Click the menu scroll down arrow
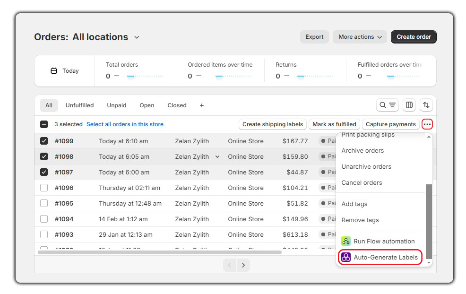Screen dimensions: 466x294 tap(429, 263)
